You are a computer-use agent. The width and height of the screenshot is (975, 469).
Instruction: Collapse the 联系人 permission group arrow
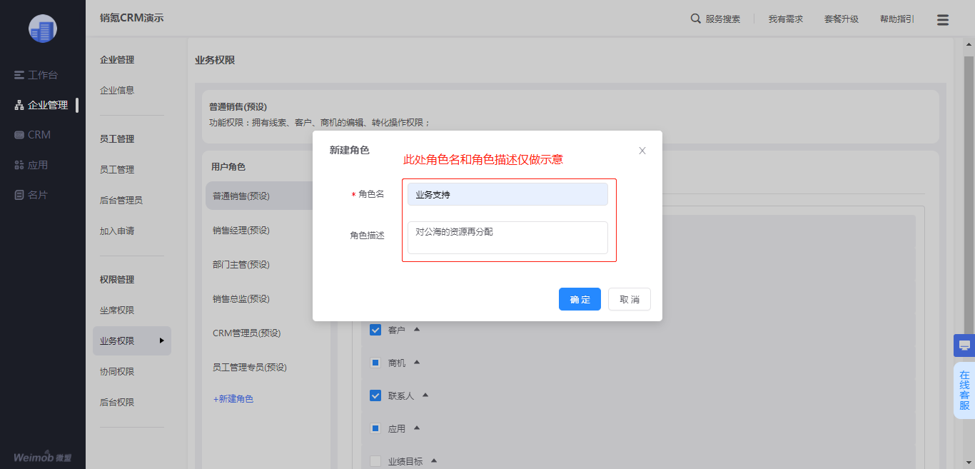425,395
